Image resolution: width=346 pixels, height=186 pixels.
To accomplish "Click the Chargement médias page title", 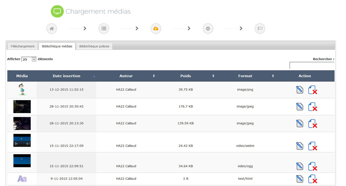I will click(98, 11).
